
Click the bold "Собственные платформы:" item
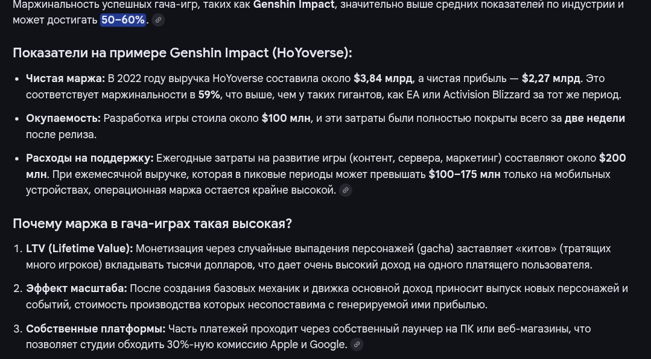[95, 329]
